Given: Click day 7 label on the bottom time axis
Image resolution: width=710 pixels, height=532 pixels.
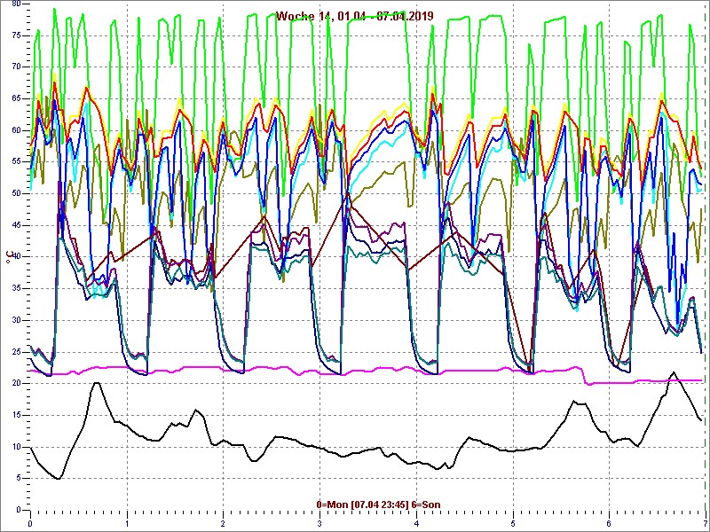Looking at the screenshot, I should (x=706, y=524).
